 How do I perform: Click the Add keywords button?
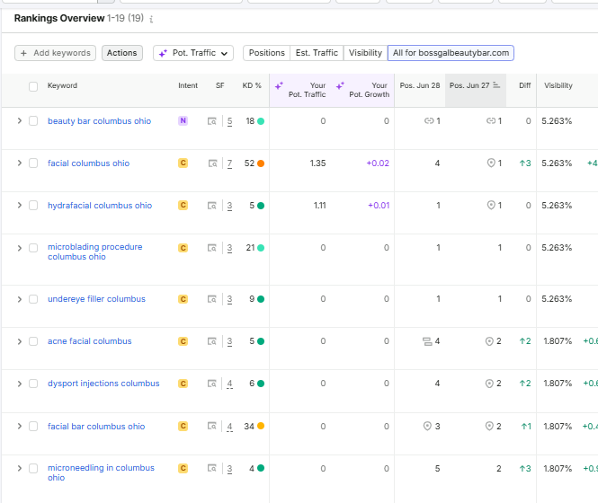point(55,53)
